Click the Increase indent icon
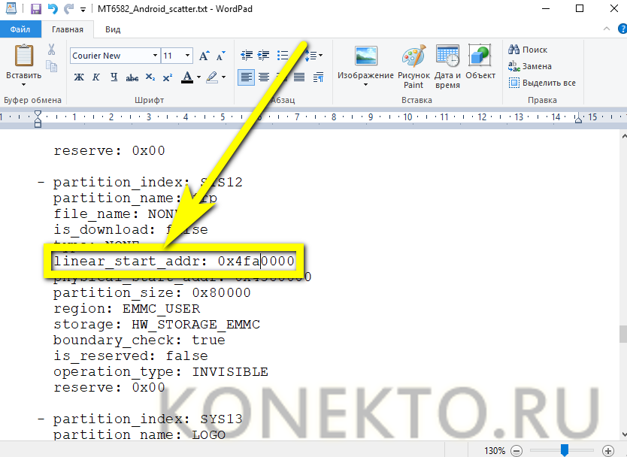This screenshot has height=457, width=627. 264,55
